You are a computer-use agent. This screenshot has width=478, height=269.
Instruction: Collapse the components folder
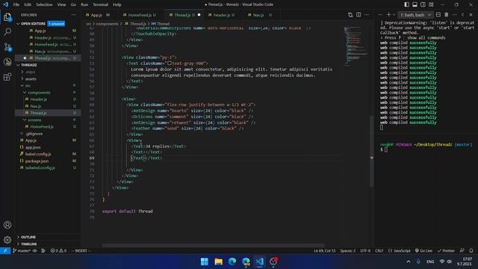click(x=25, y=93)
